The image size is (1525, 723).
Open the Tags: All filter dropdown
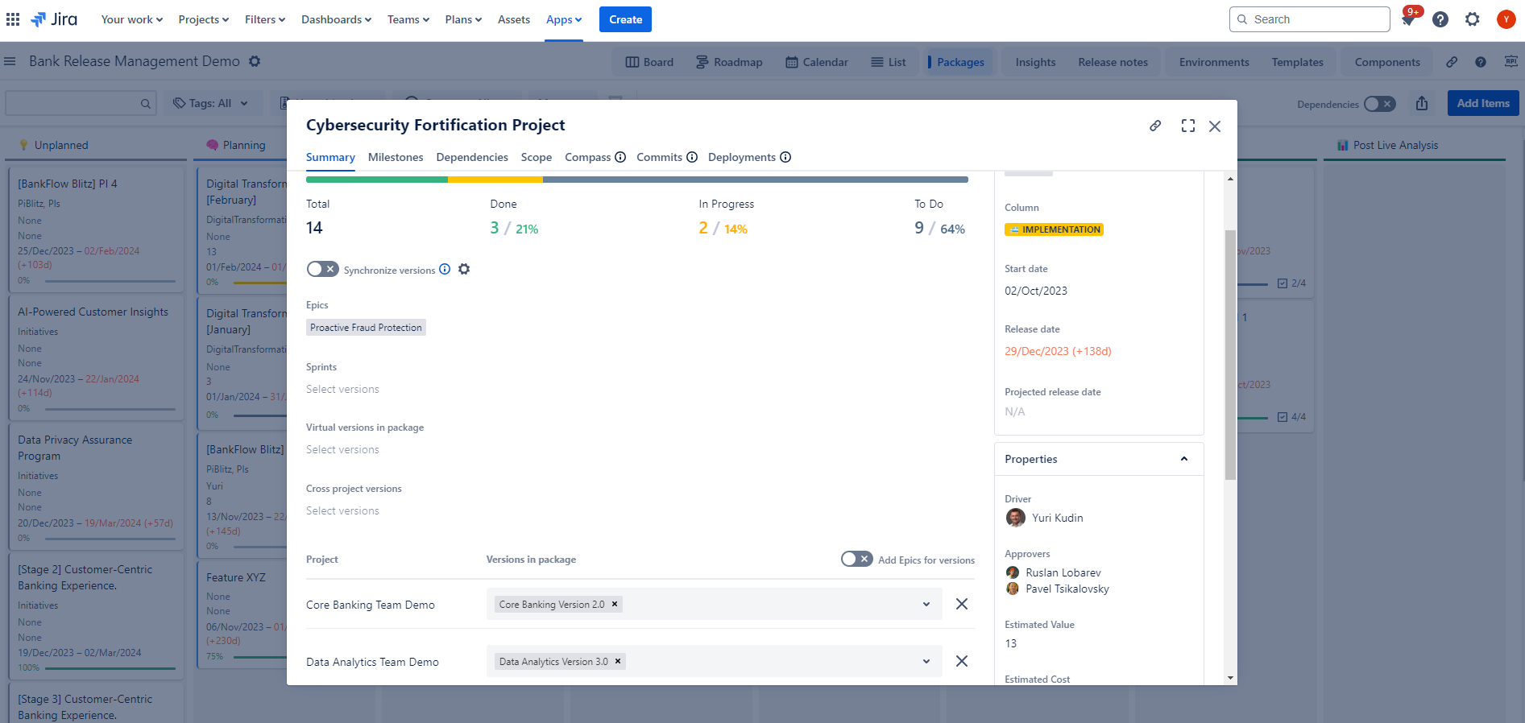[x=211, y=103]
